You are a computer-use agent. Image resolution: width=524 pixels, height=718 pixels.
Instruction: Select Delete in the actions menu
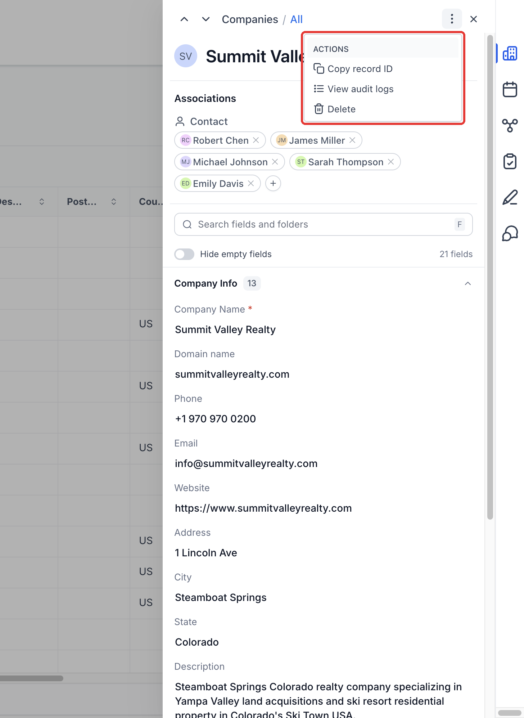(x=383, y=109)
